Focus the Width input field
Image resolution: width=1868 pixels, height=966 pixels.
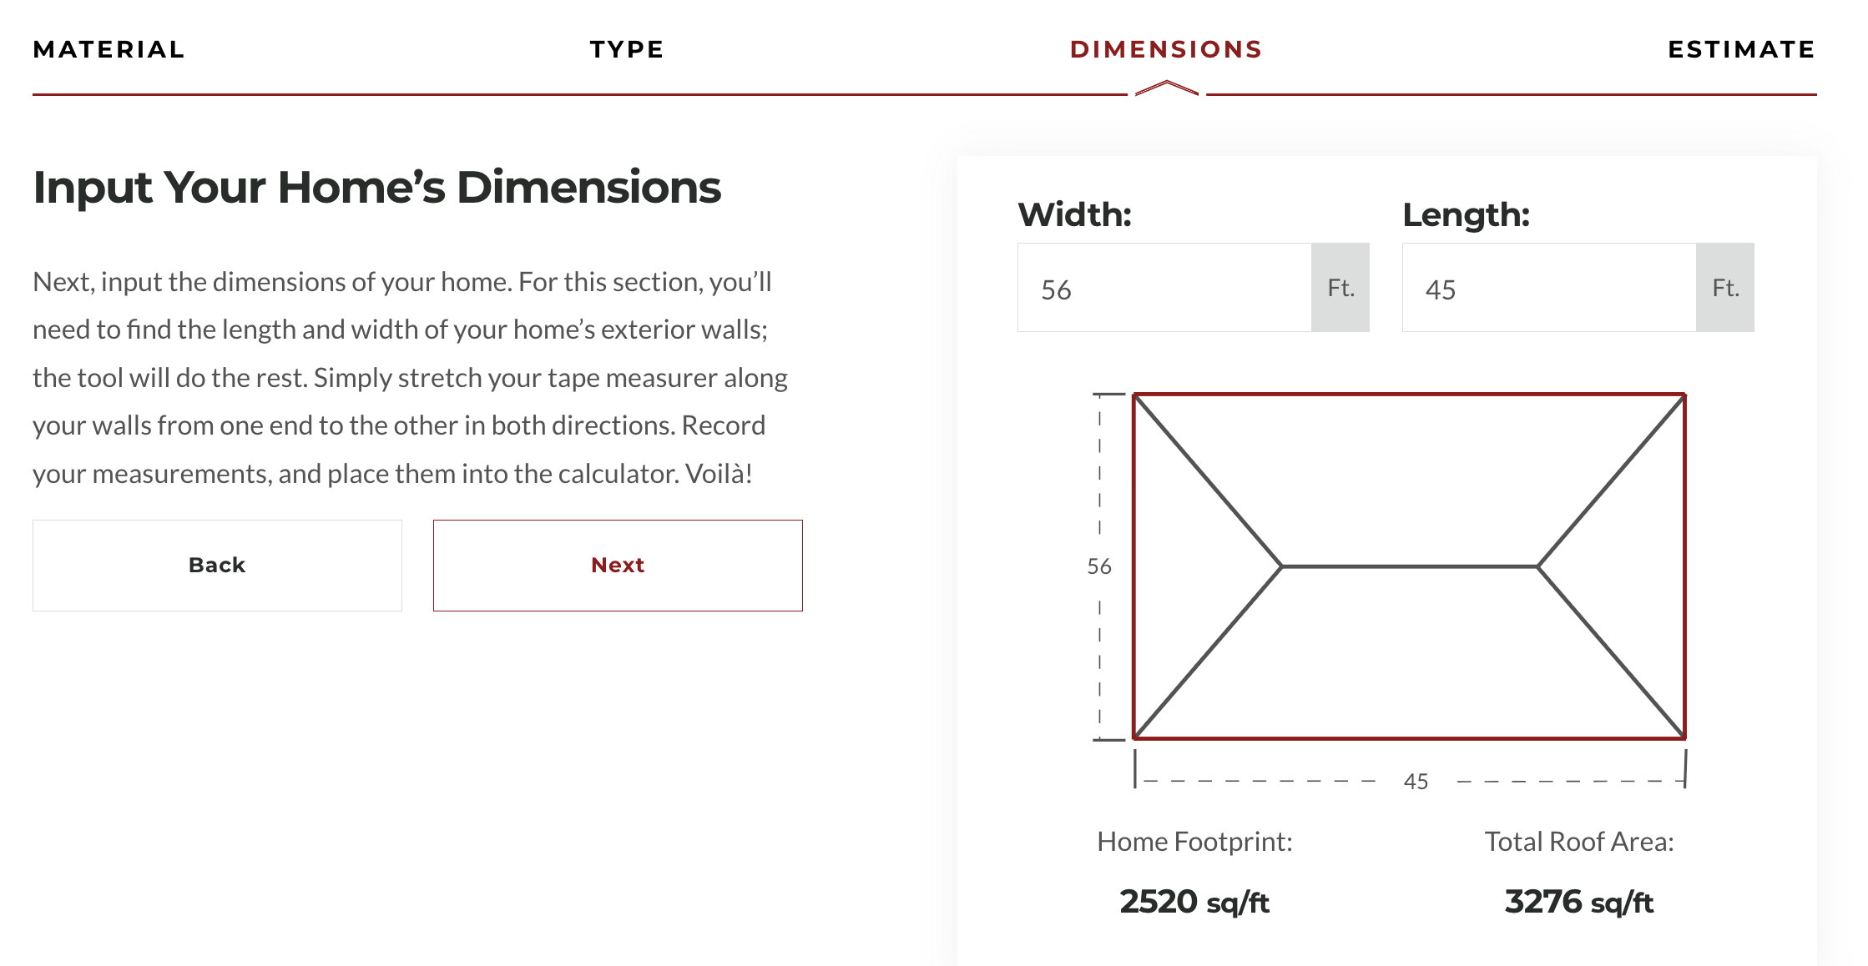coord(1164,289)
